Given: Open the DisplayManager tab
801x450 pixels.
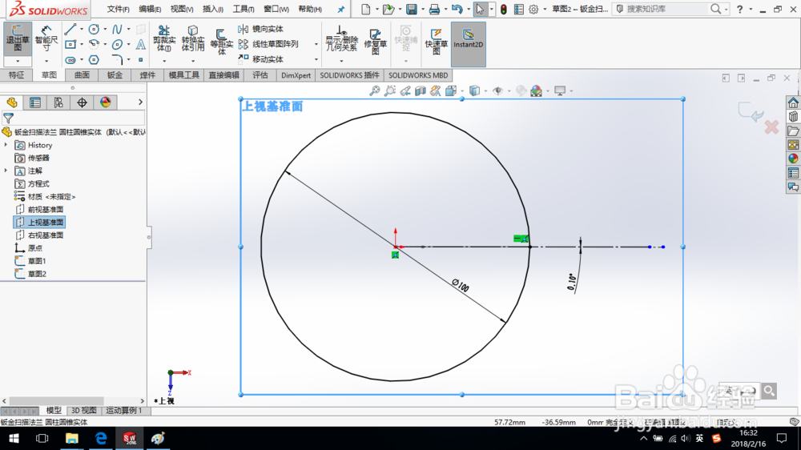Looking at the screenshot, I should pos(105,102).
